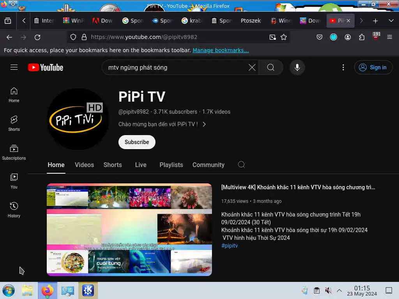
Task: Start voice search with the microphone icon
Action: pyautogui.click(x=297, y=67)
